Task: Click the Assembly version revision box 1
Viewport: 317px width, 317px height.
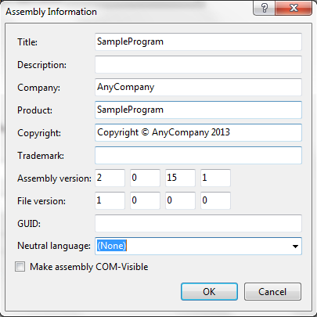Action: 215,178
